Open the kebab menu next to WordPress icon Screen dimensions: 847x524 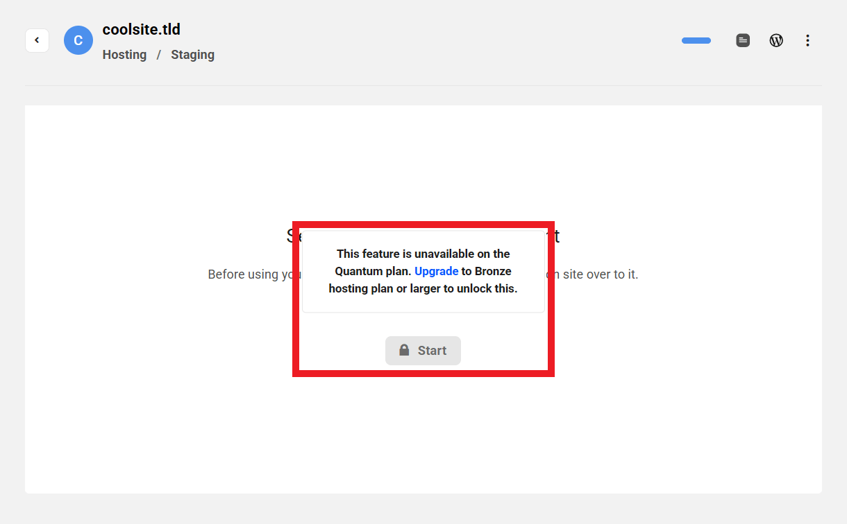(x=807, y=40)
